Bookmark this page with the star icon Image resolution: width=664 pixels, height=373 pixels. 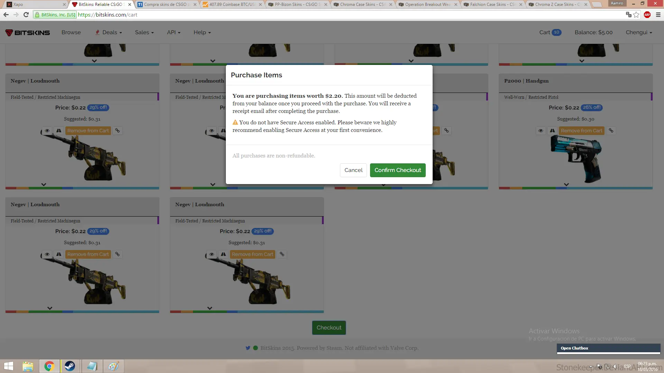click(x=636, y=15)
